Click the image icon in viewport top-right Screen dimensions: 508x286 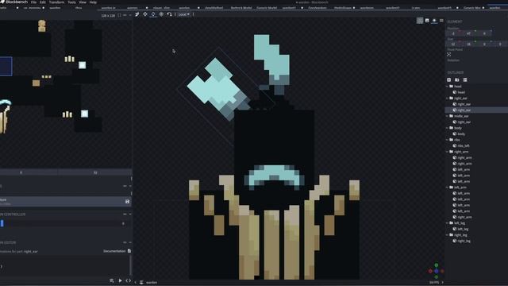pyautogui.click(x=427, y=21)
